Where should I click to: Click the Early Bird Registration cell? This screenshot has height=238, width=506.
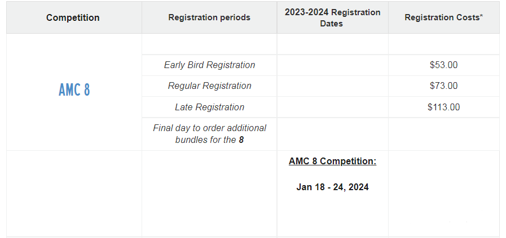click(x=209, y=65)
